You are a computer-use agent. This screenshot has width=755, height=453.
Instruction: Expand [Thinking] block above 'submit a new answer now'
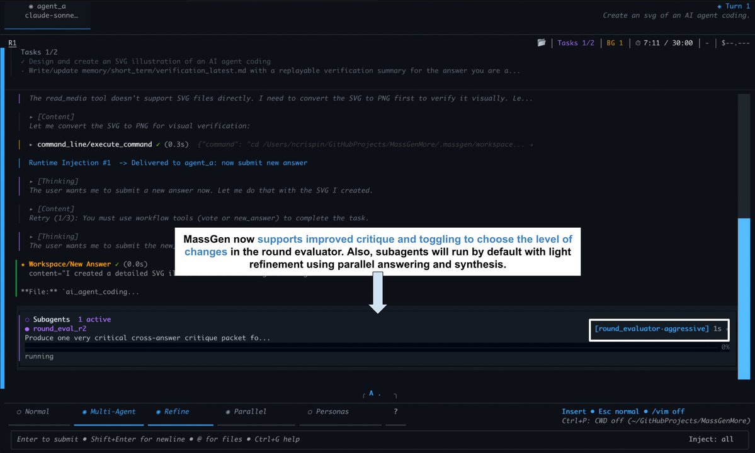(54, 181)
